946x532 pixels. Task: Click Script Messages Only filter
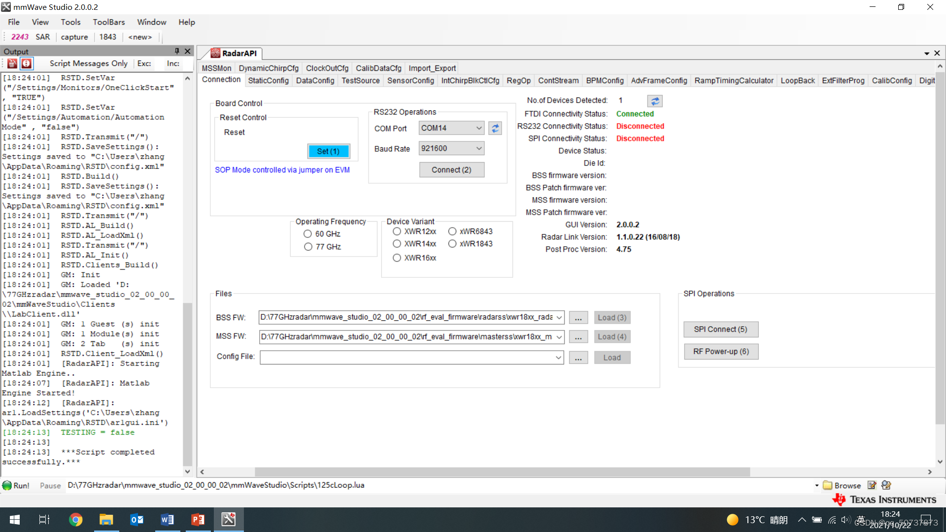[89, 64]
